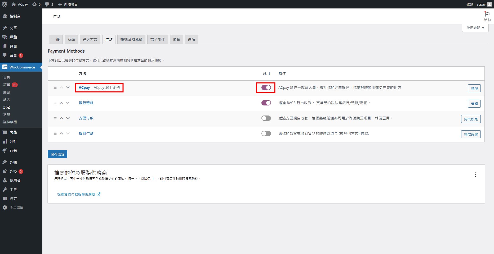
Task: Switch to the 整合 tab
Action: click(176, 39)
